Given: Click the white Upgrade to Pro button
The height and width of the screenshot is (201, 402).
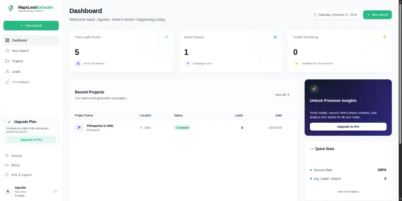Looking at the screenshot, I should [x=348, y=127].
